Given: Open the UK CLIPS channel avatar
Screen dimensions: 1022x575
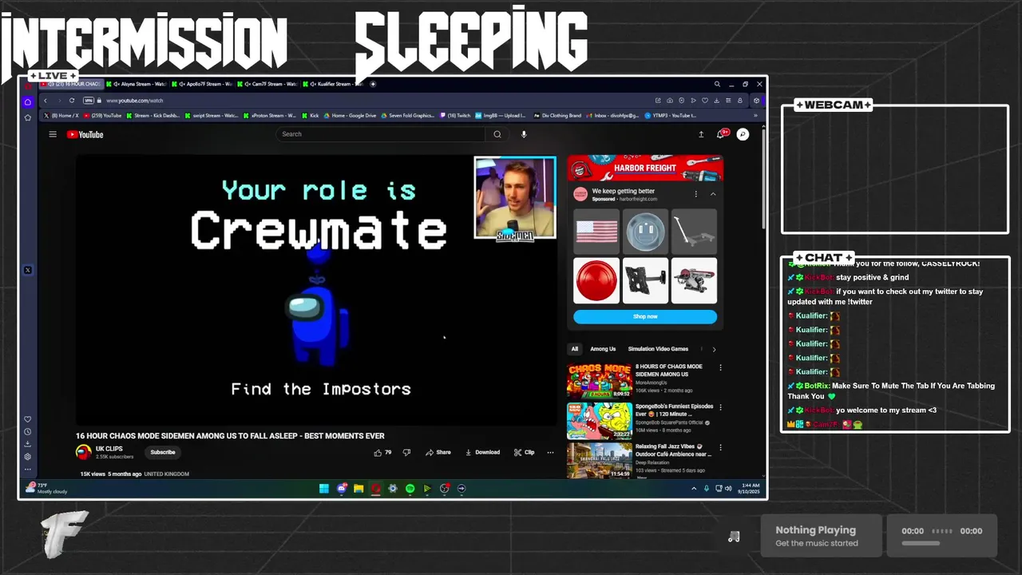Looking at the screenshot, I should tap(83, 453).
